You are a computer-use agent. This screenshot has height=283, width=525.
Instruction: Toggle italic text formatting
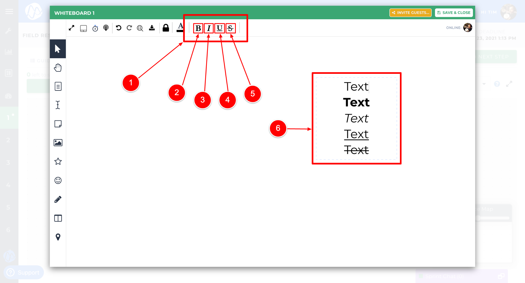tap(209, 28)
